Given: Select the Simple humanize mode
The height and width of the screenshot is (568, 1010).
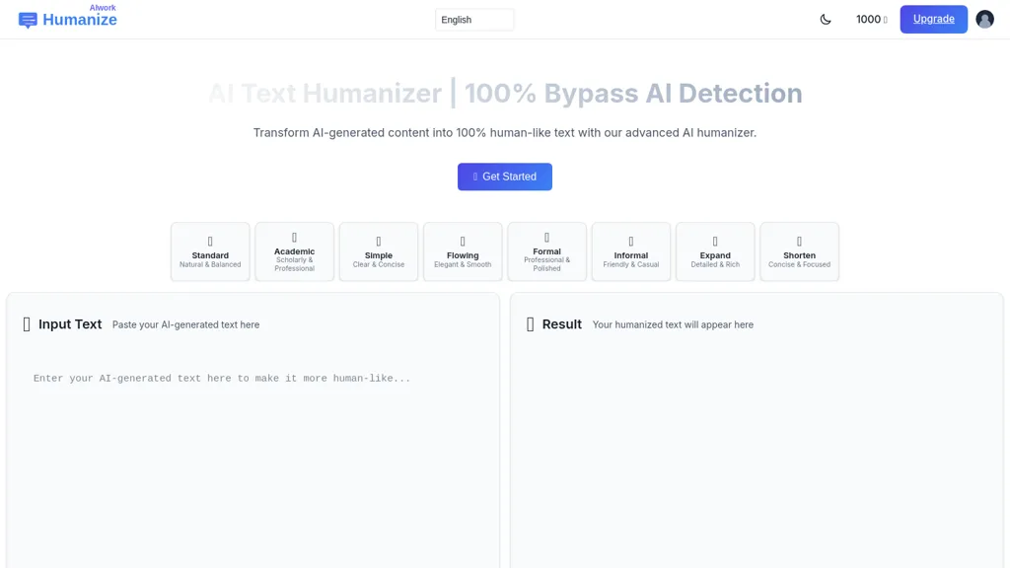Looking at the screenshot, I should point(378,251).
